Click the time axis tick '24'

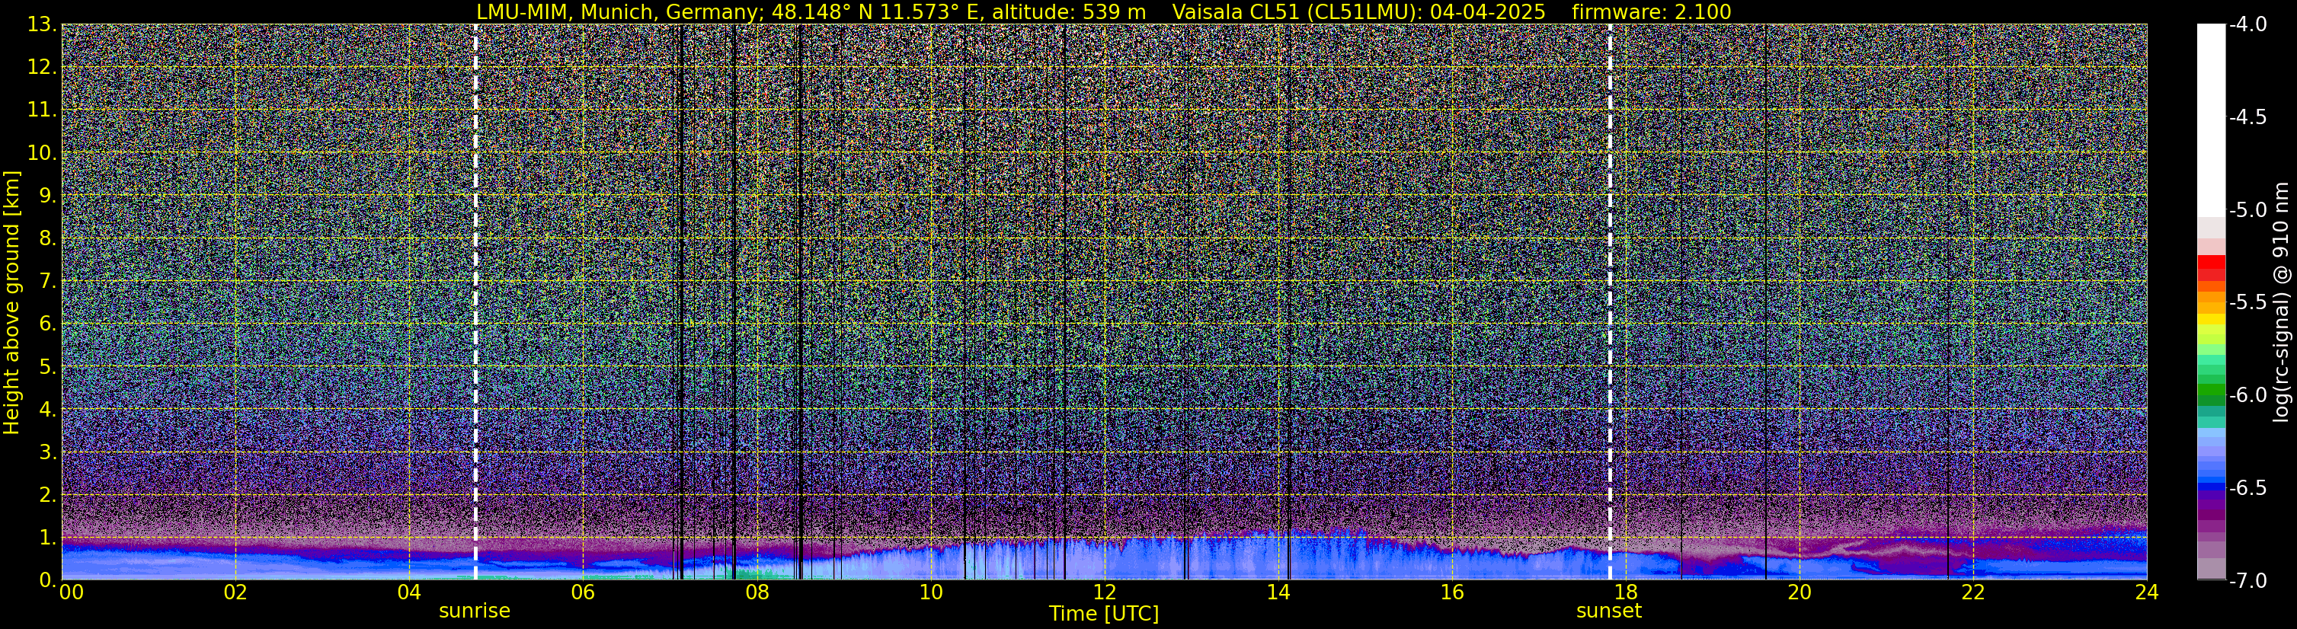(x=2146, y=592)
